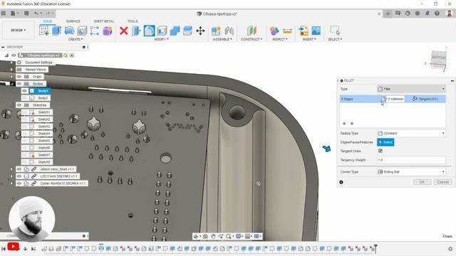Image resolution: width=456 pixels, height=256 pixels.
Task: Open Display Settings in navigation bar
Action: pos(239,236)
